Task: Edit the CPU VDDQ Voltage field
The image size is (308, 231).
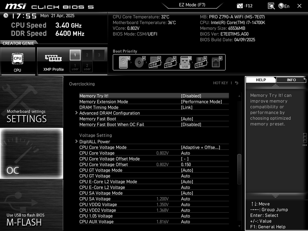Action: (185, 204)
